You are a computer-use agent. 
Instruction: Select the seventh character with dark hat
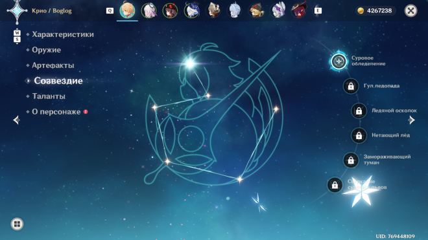(256, 10)
